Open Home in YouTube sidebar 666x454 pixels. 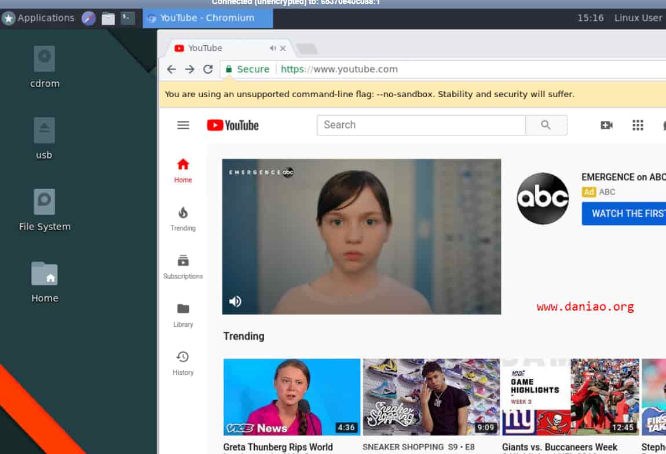pyautogui.click(x=183, y=171)
